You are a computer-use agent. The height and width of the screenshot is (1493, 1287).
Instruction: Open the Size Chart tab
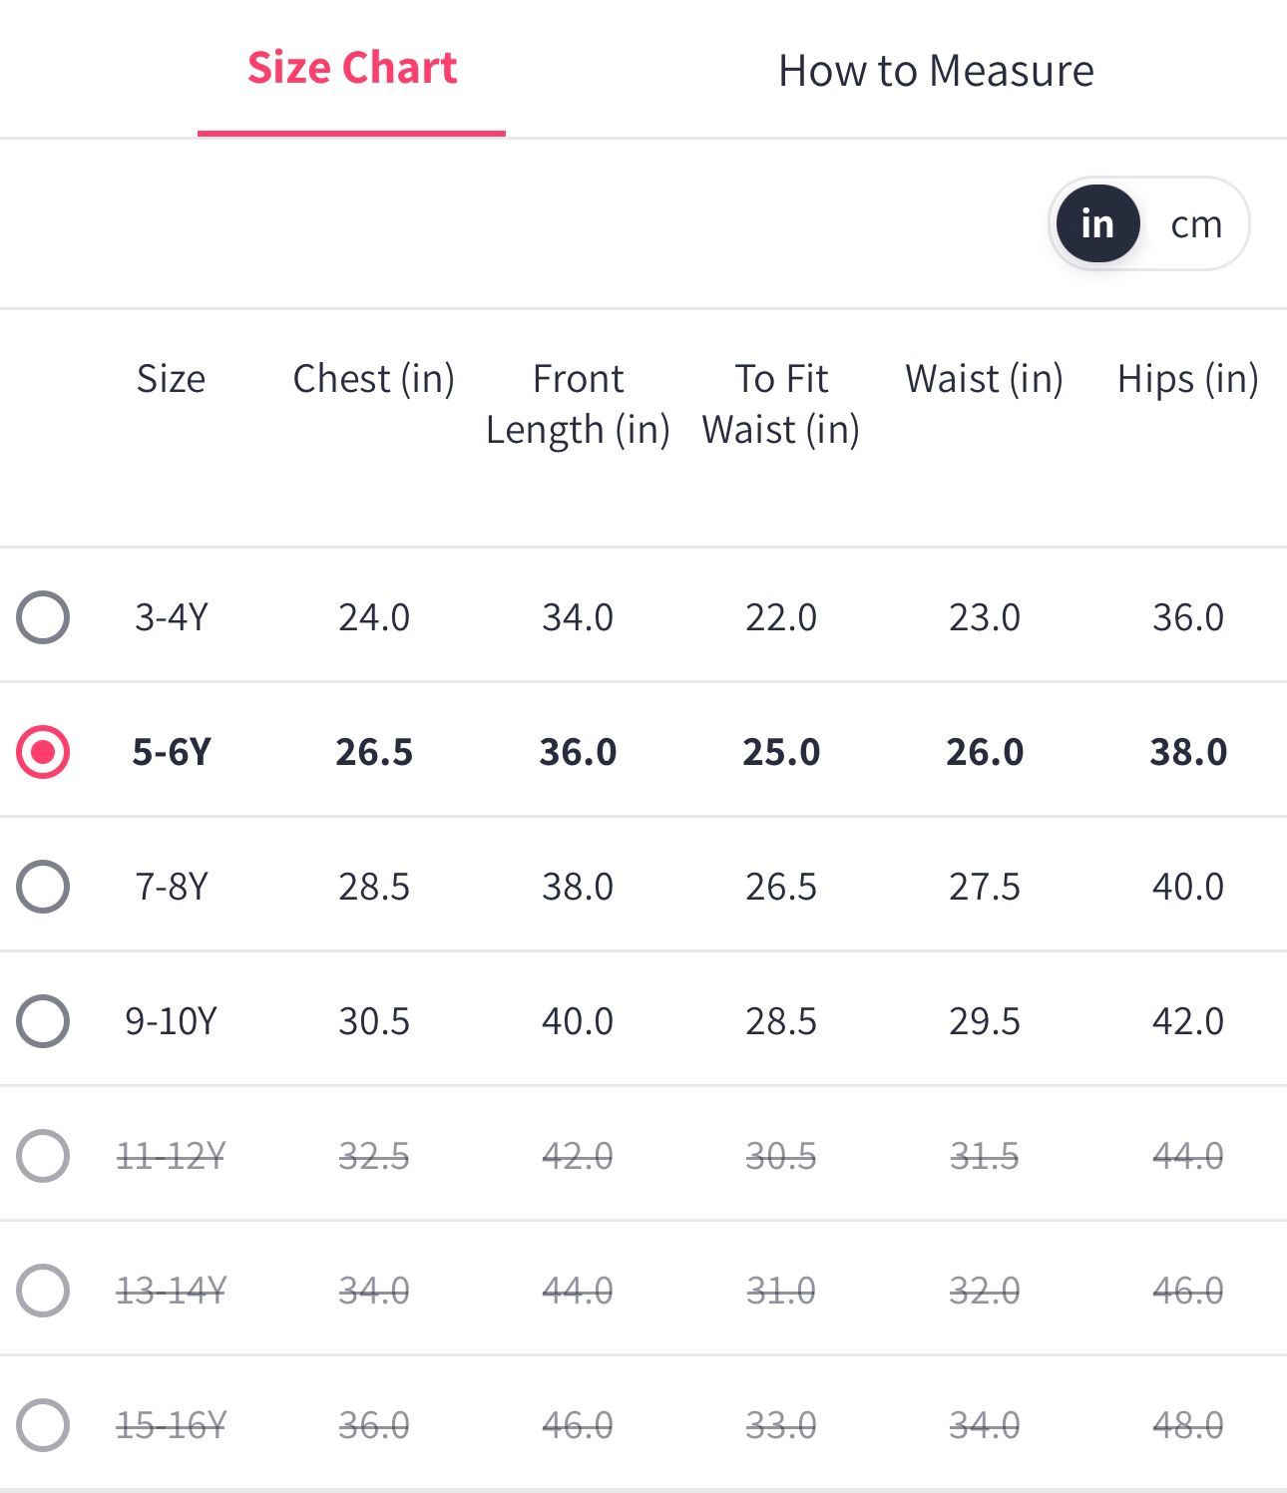(352, 69)
